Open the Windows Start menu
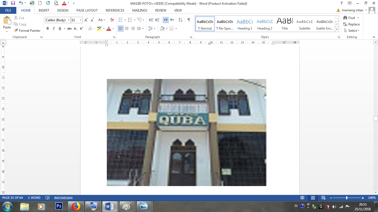This screenshot has height=212, width=378. pyautogui.click(x=7, y=206)
